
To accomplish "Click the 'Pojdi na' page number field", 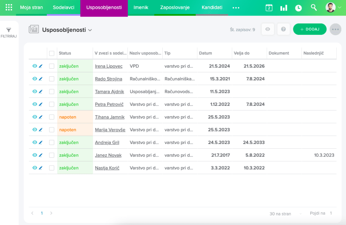I will tap(331, 213).
